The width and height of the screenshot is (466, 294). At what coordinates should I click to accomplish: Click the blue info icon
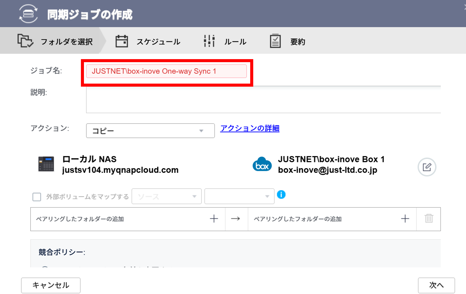[x=281, y=194]
